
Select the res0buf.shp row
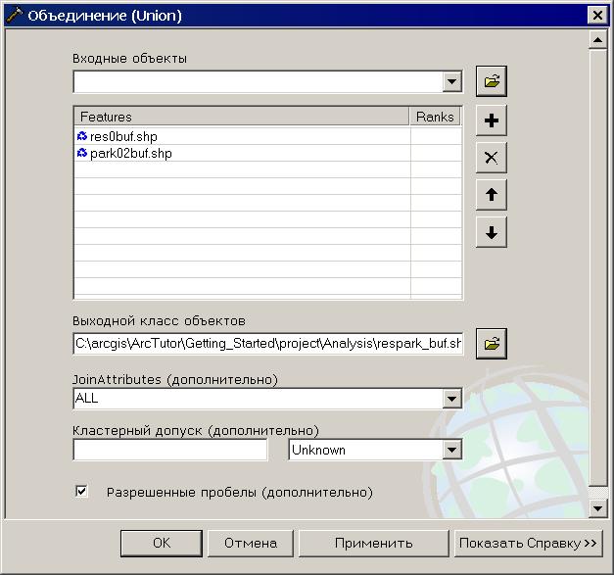pyautogui.click(x=268, y=136)
